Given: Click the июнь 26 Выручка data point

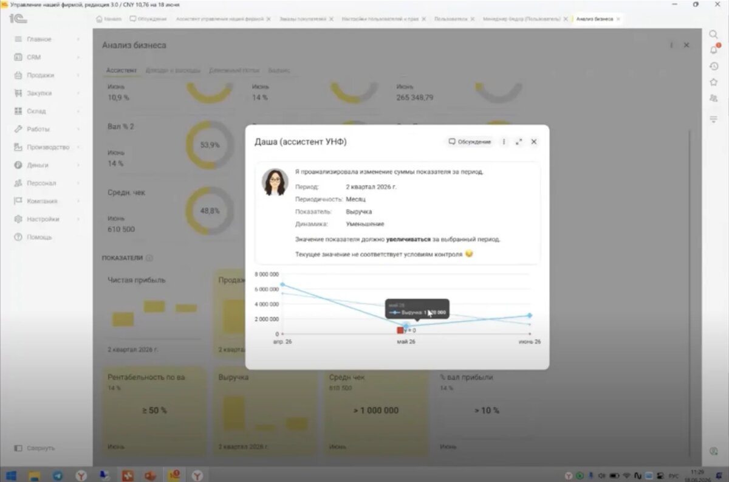Looking at the screenshot, I should point(530,315).
